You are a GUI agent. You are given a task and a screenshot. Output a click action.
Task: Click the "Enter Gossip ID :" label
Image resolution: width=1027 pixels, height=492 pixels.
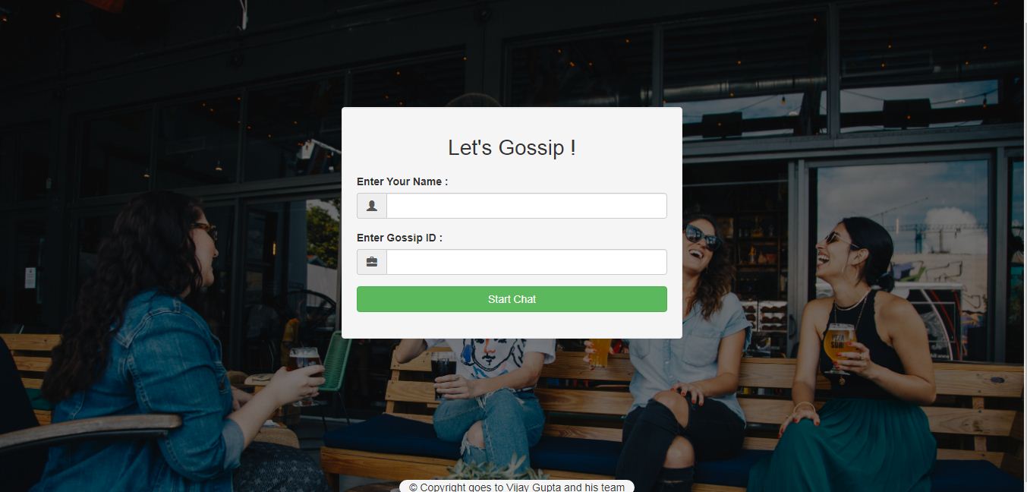pos(399,238)
